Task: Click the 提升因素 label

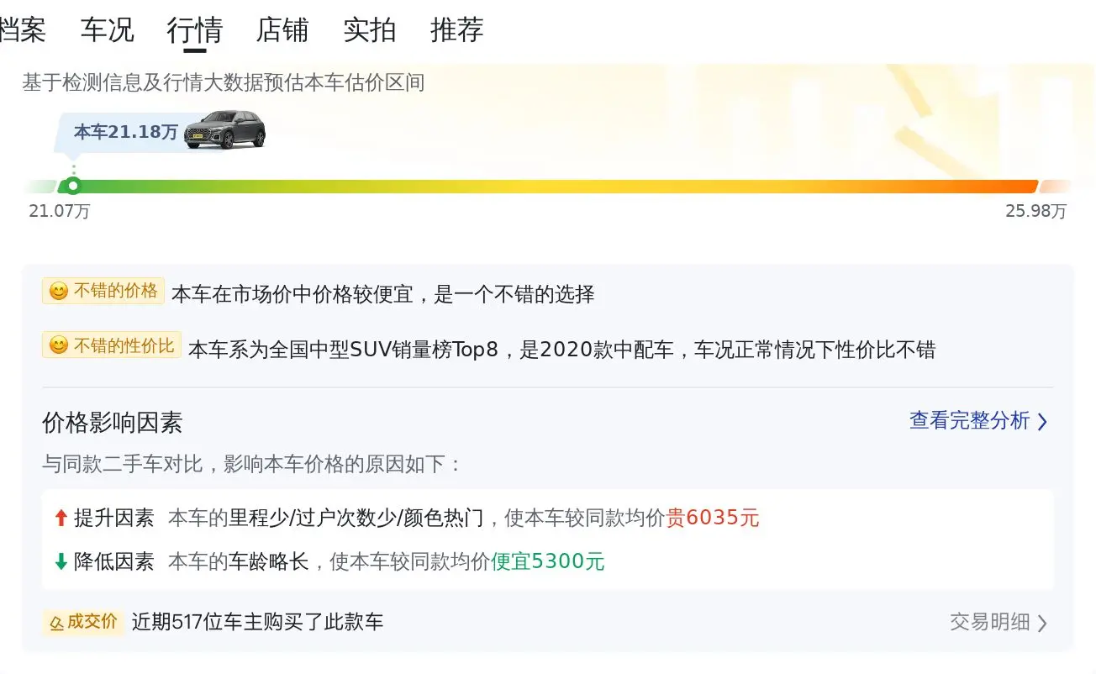Action: coord(114,519)
